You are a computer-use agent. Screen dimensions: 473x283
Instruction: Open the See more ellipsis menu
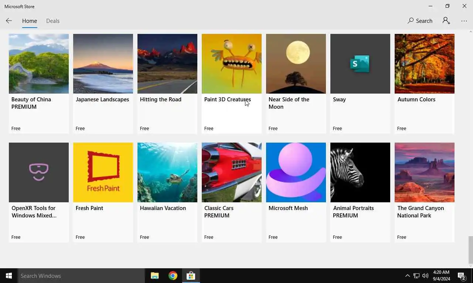(x=464, y=21)
